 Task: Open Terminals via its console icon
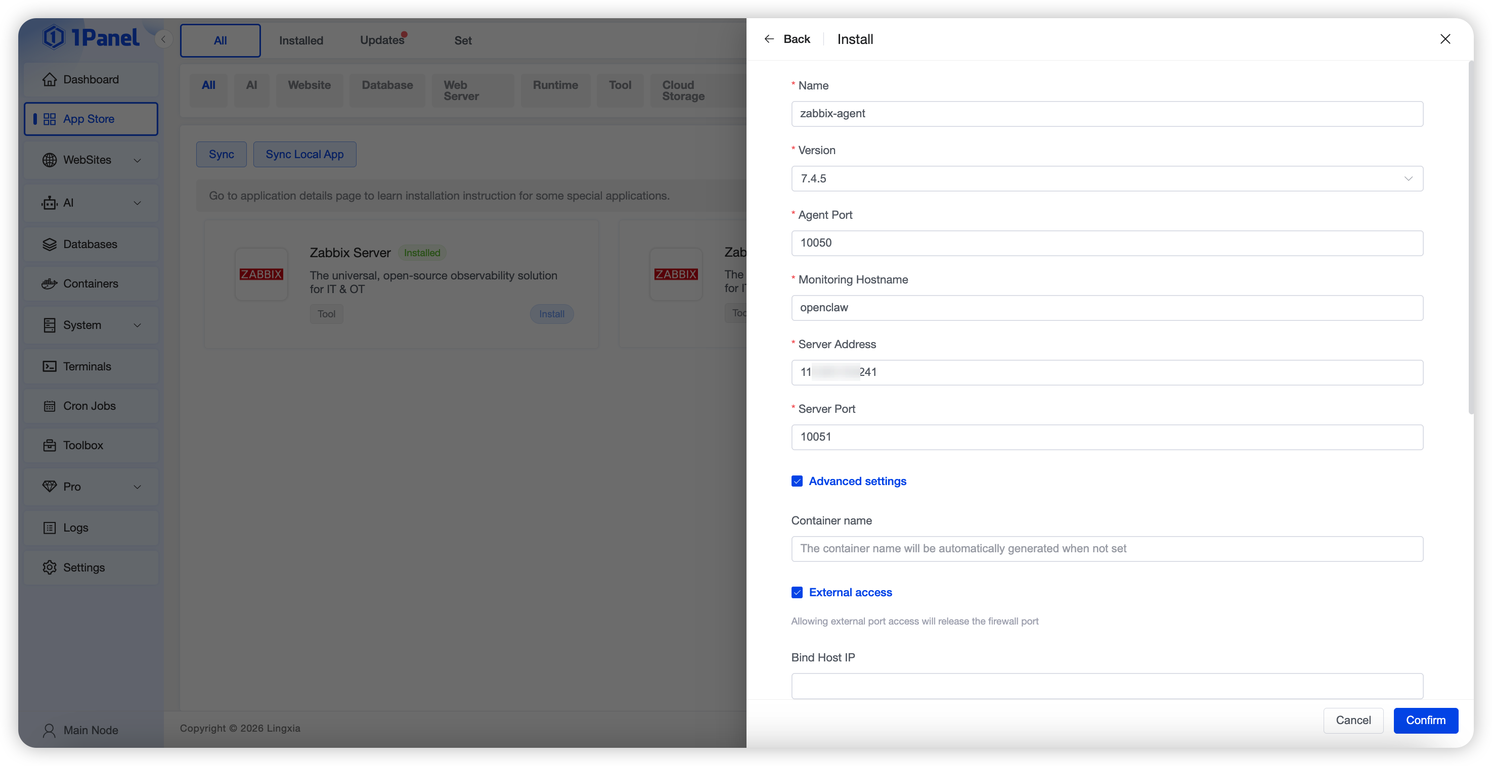pyautogui.click(x=49, y=366)
